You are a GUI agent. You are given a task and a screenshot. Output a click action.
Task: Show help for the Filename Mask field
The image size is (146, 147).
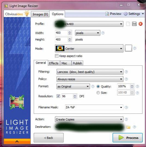126,107
